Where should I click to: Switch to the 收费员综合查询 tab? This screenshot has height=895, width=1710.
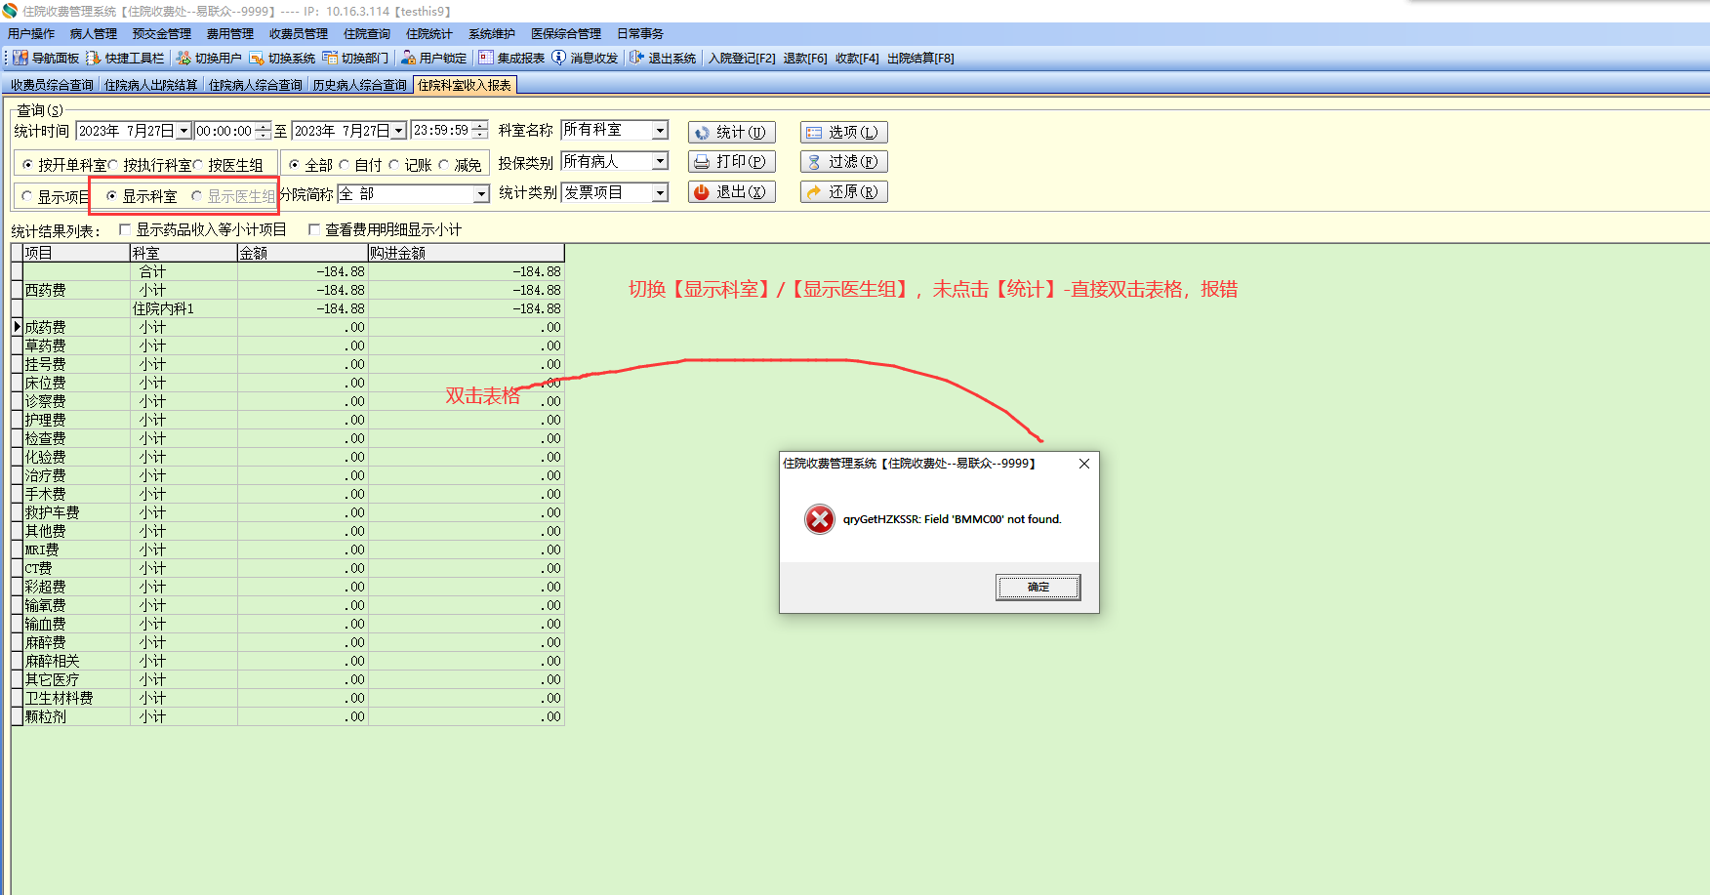(53, 86)
